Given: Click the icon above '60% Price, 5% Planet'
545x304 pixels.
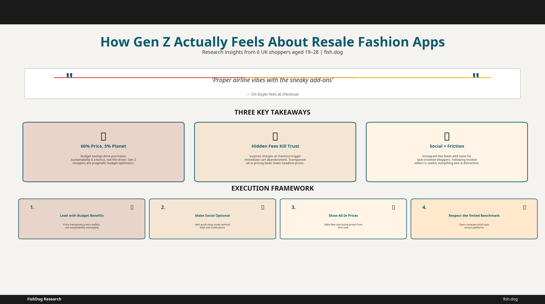Looking at the screenshot, I should [104, 137].
